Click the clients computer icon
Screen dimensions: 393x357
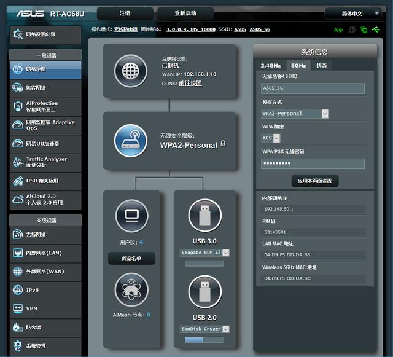coord(132,216)
